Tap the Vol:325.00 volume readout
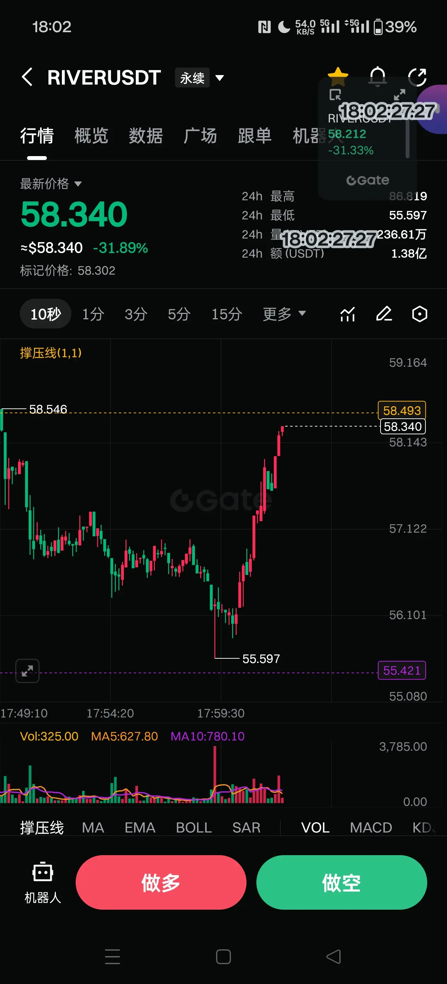 pyautogui.click(x=49, y=736)
